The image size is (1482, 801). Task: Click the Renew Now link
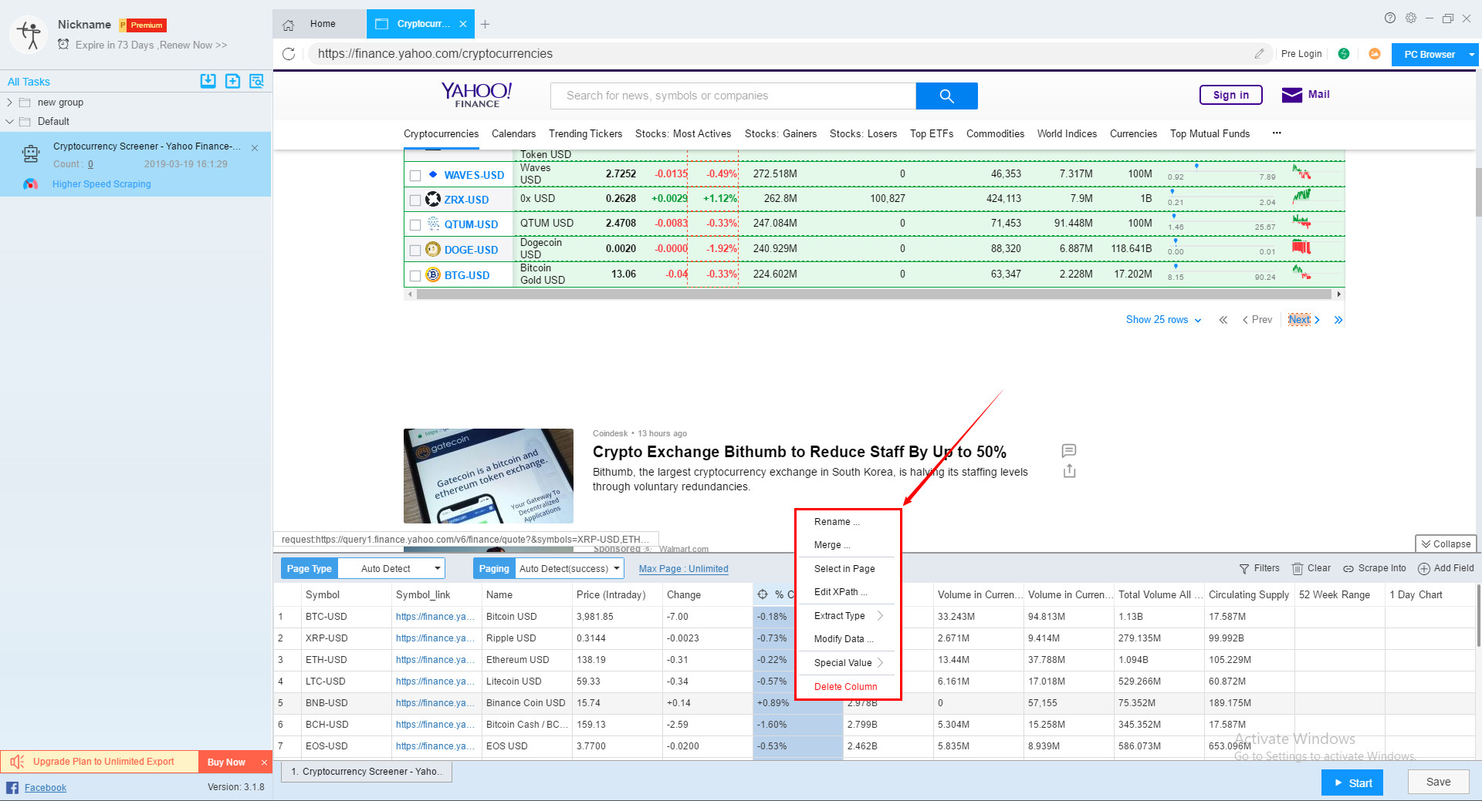point(193,45)
